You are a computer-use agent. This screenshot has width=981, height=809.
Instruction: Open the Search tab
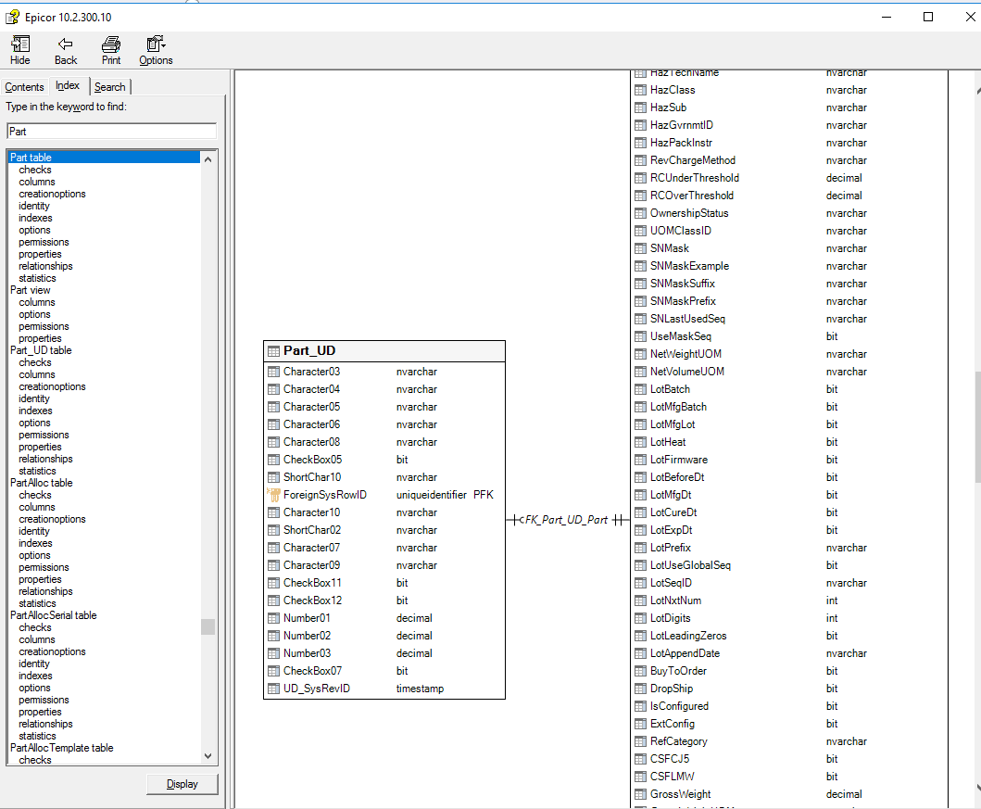(x=110, y=87)
